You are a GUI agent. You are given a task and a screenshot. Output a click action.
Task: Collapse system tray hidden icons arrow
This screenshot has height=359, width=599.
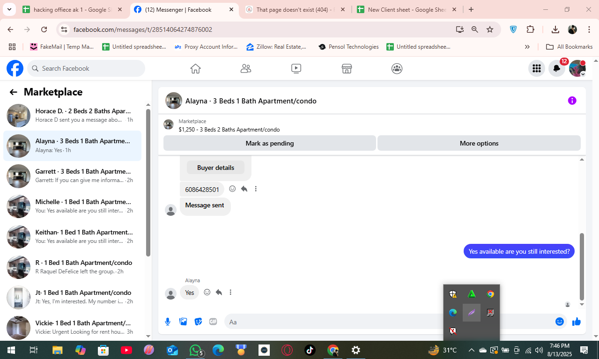(x=472, y=350)
